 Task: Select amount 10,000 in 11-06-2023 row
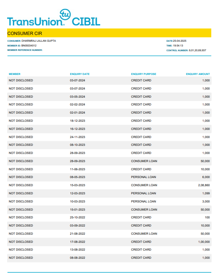coord(205,169)
